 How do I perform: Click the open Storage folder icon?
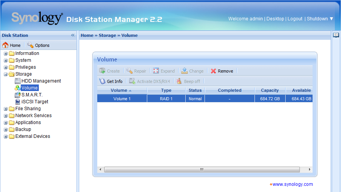pos(12,74)
